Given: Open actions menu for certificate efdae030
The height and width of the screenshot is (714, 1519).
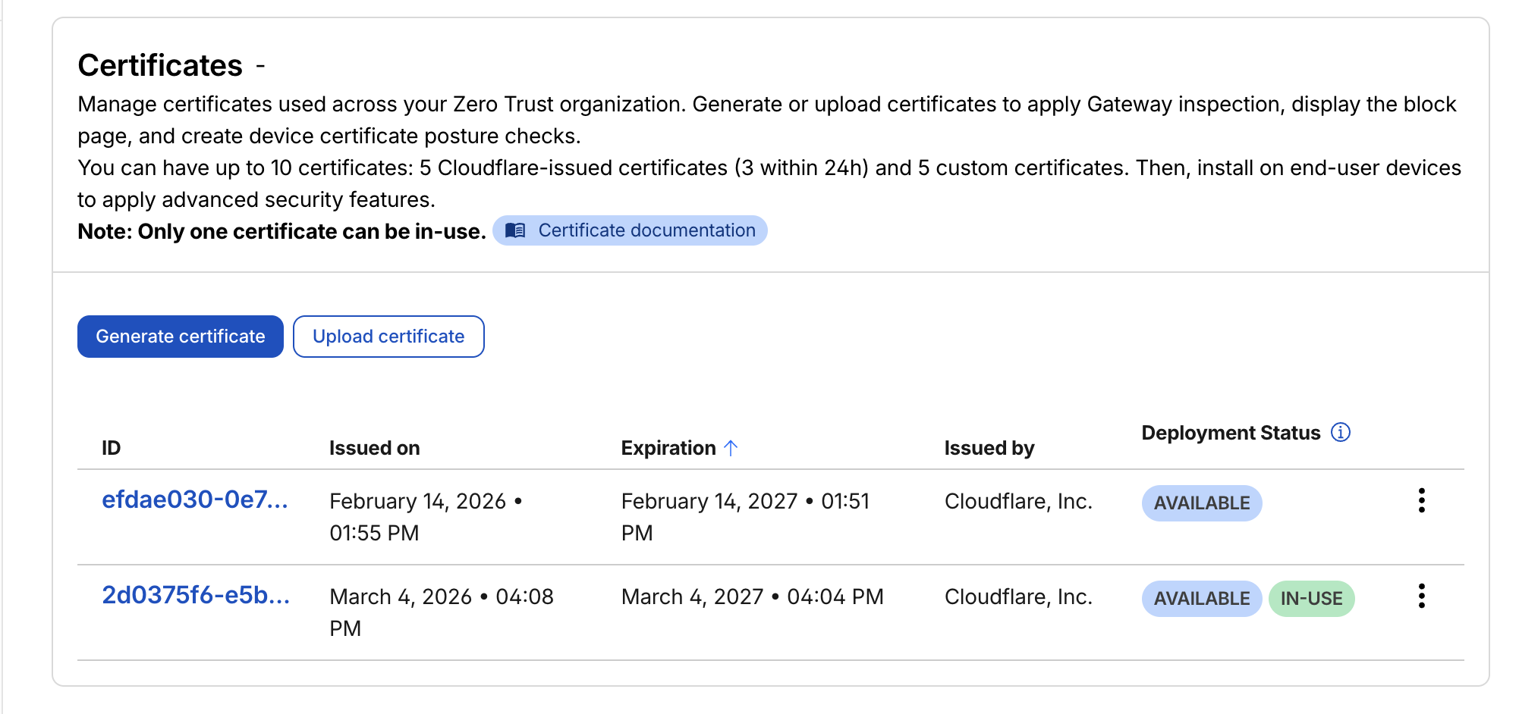Looking at the screenshot, I should (x=1422, y=500).
